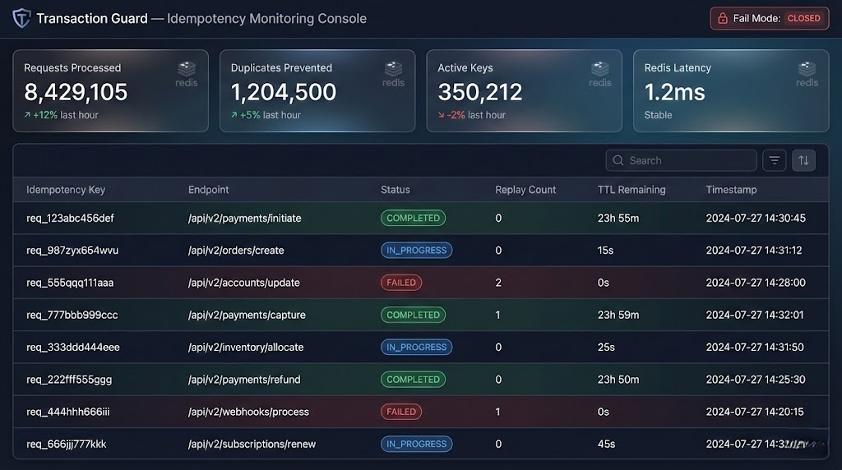Click the sort order arrows icon
Screen dimensions: 842x470
[803, 160]
